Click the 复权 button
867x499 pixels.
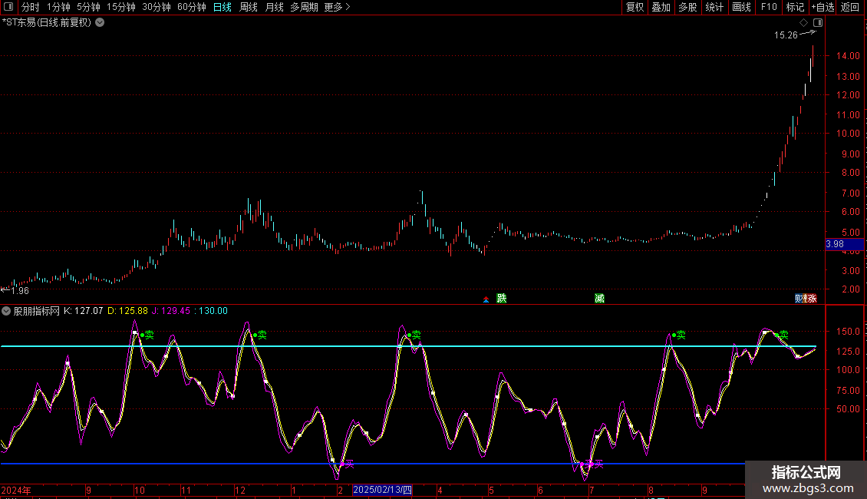(x=635, y=7)
